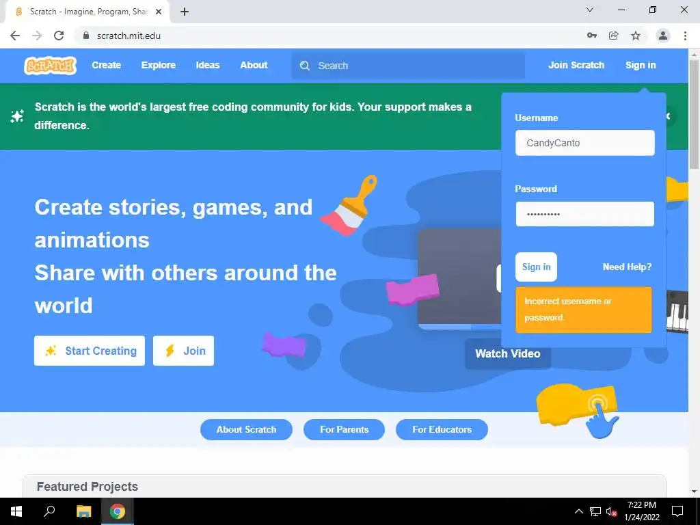Click the Username input field
The height and width of the screenshot is (525, 700).
coord(585,143)
